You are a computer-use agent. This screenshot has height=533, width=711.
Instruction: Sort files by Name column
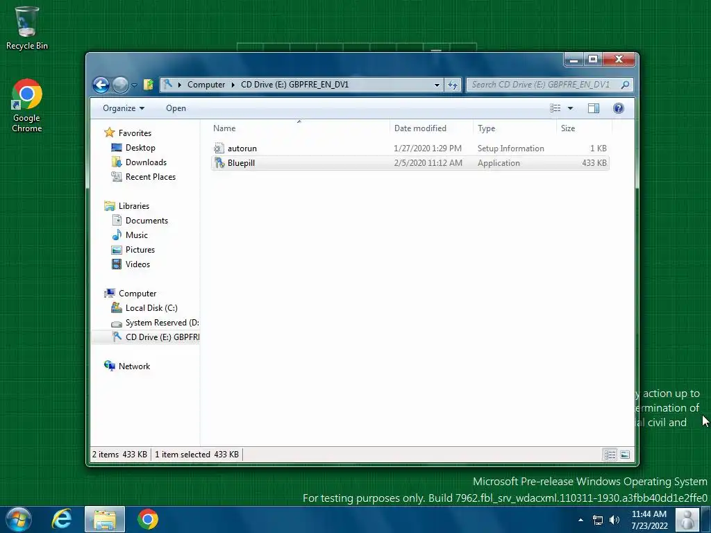(x=299, y=128)
